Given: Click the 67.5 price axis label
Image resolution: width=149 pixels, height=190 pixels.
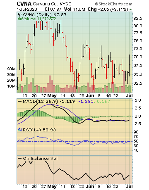Looking at the screenshot, I should 138,65.
